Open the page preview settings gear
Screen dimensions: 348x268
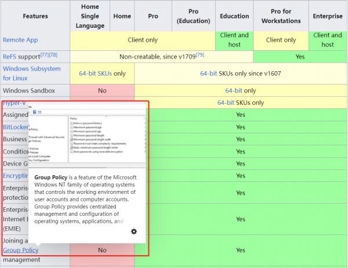[134, 232]
